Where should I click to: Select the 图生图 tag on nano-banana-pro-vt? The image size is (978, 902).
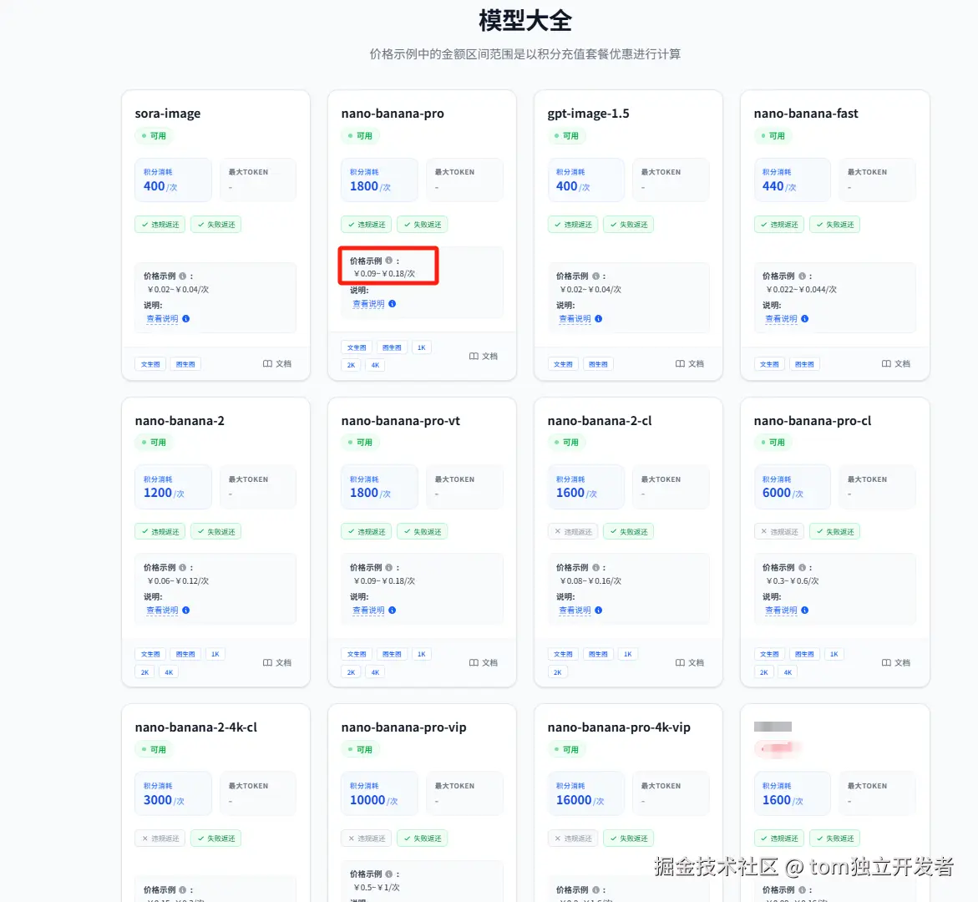[x=392, y=654]
